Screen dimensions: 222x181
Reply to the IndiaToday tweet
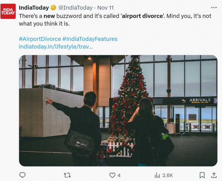[x=22, y=175]
